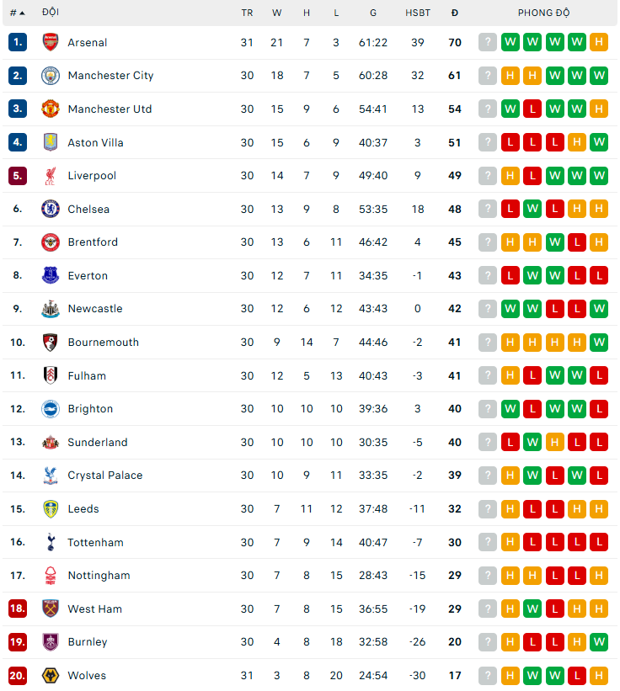Click Bournemouth's green W form badge

[599, 343]
